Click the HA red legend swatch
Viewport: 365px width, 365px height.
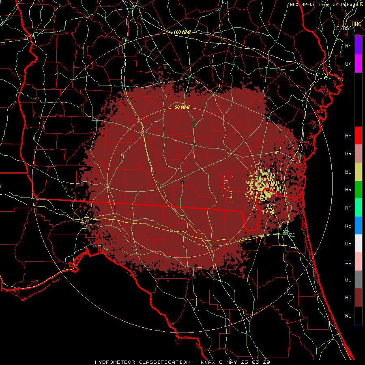358,135
